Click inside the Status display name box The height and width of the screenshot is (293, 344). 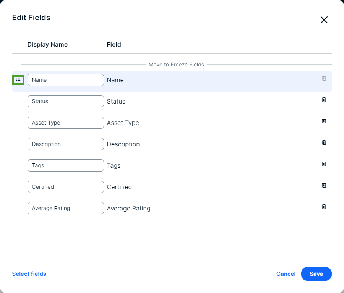coord(65,101)
